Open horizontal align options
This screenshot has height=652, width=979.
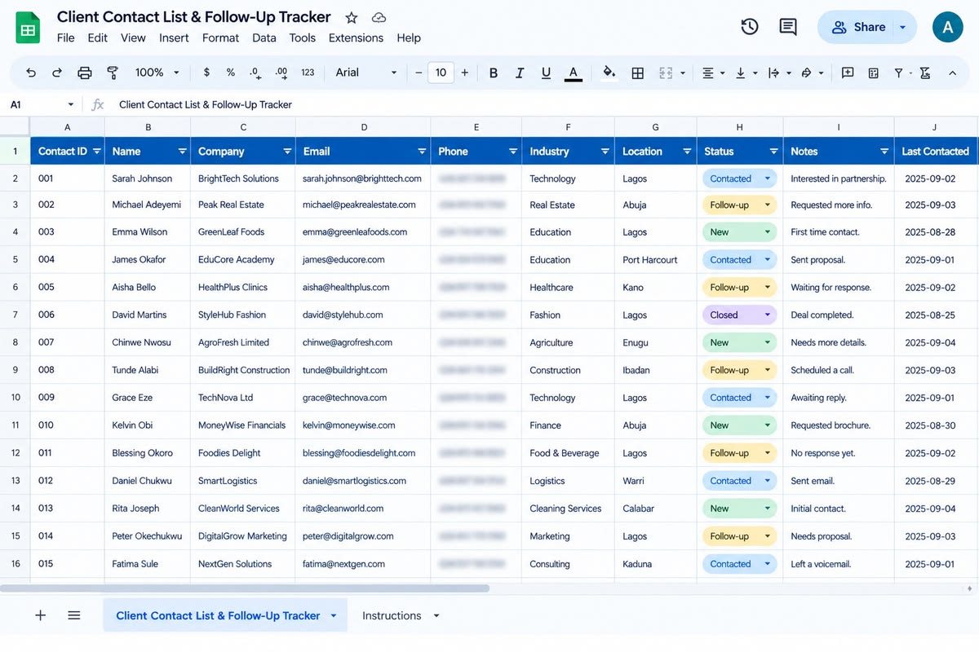(x=713, y=73)
